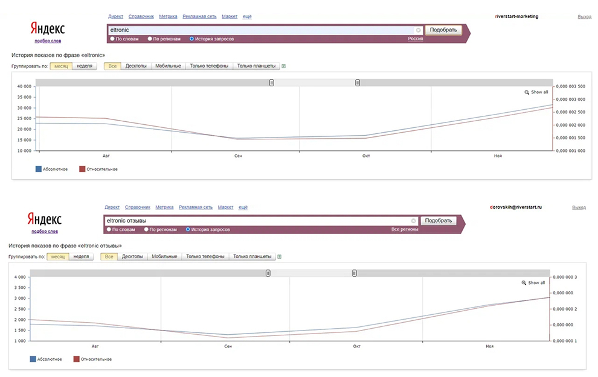The height and width of the screenshot is (377, 598).
Task: Open 'Директ' link in bottom navigation
Action: click(x=112, y=207)
